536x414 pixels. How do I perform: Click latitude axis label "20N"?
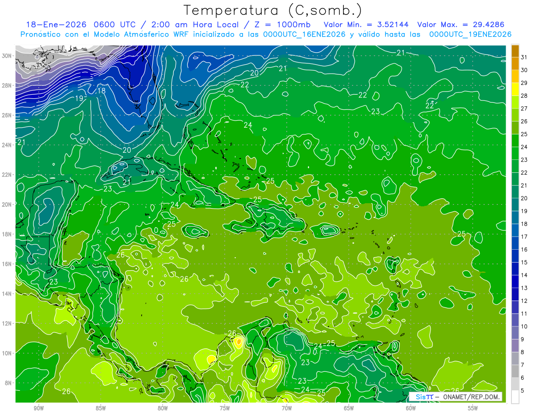pos(8,205)
